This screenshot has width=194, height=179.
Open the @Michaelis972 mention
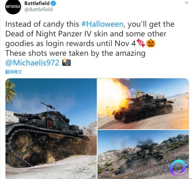[32, 63]
